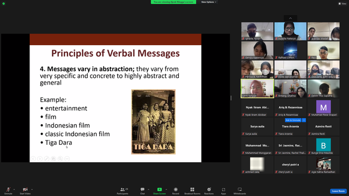Select cheryl putri a tile
The width and height of the screenshot is (349, 196).
pyautogui.click(x=291, y=165)
